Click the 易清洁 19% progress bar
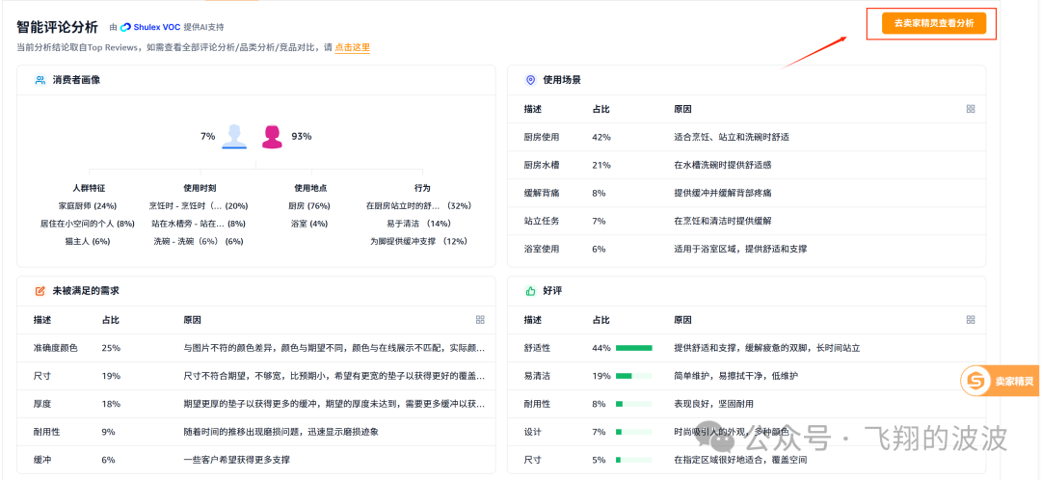1041x480 pixels. coord(633,376)
